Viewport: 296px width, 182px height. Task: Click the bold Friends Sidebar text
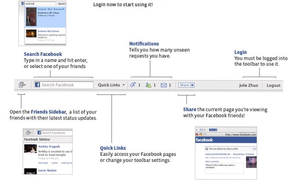pyautogui.click(x=49, y=112)
